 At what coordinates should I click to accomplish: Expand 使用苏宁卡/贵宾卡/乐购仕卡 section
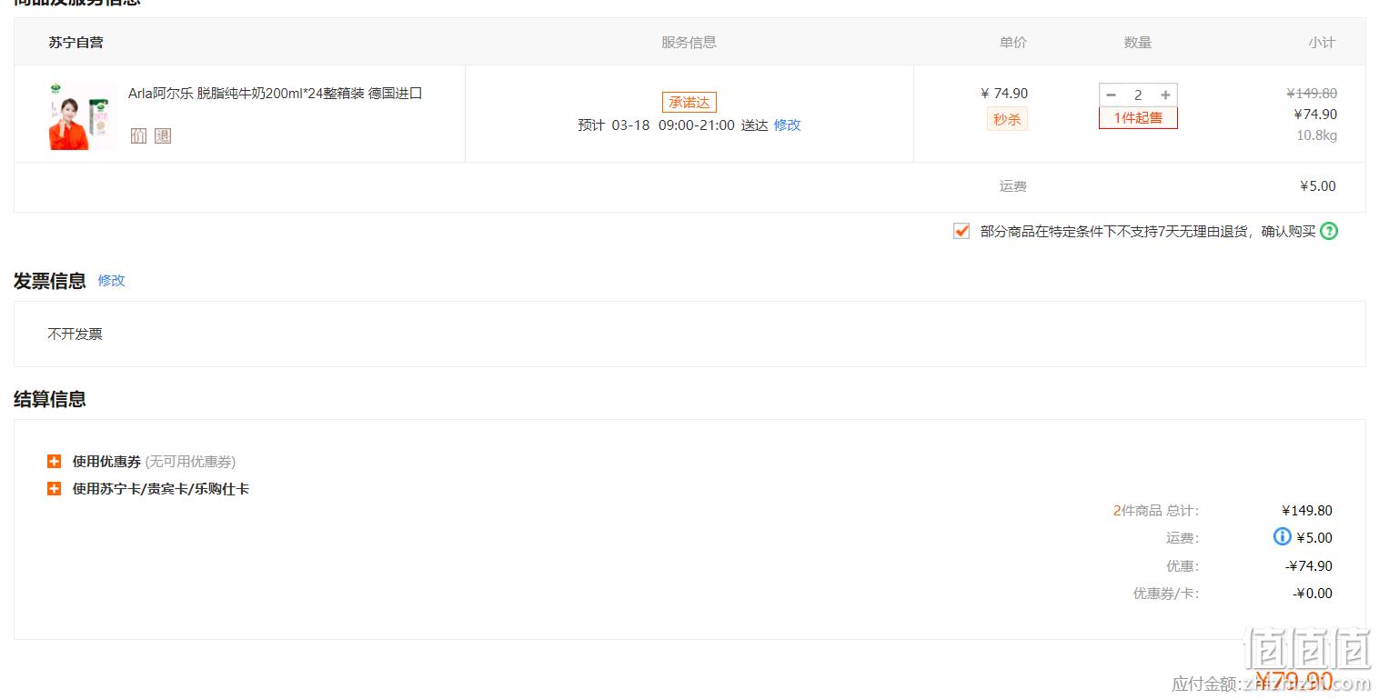(54, 489)
